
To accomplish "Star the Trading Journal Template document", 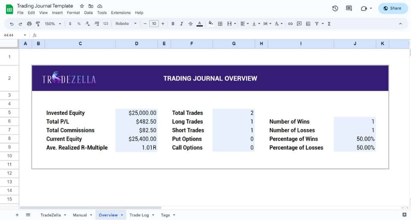I will click(82, 6).
